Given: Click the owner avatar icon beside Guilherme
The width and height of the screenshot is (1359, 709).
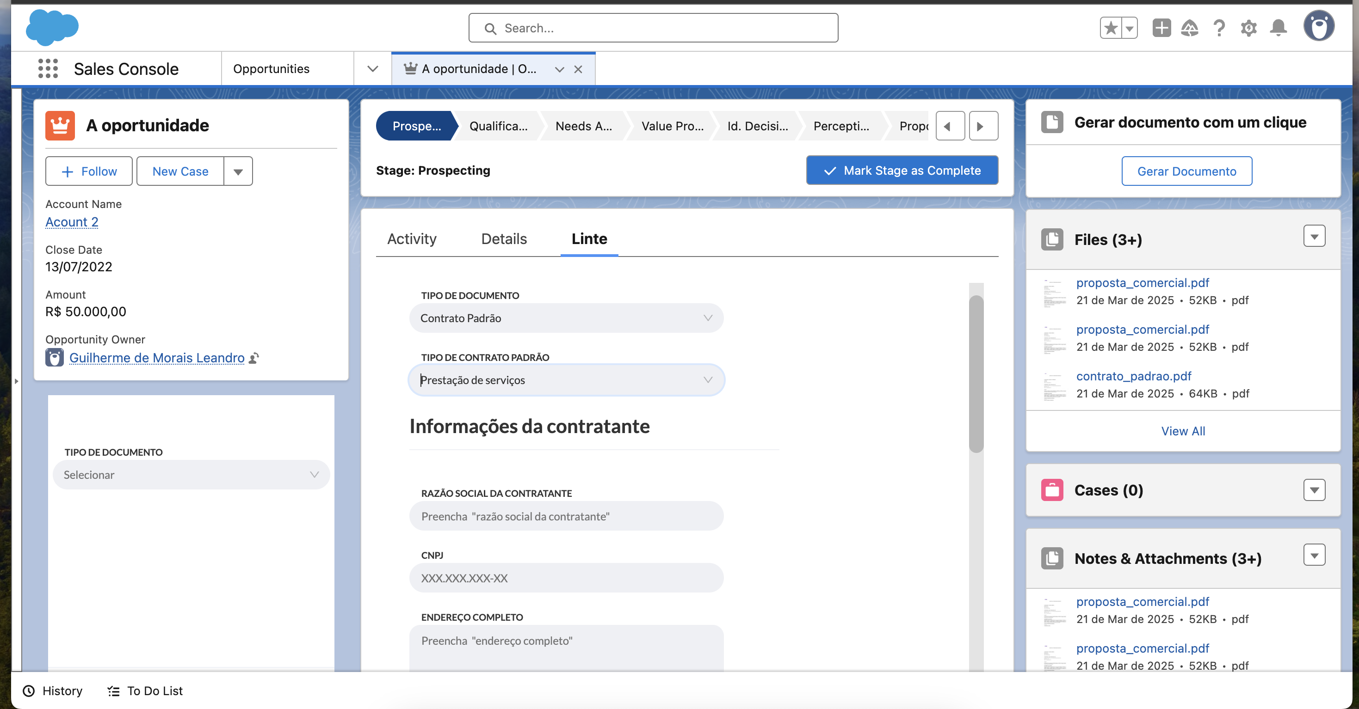Looking at the screenshot, I should 54,357.
